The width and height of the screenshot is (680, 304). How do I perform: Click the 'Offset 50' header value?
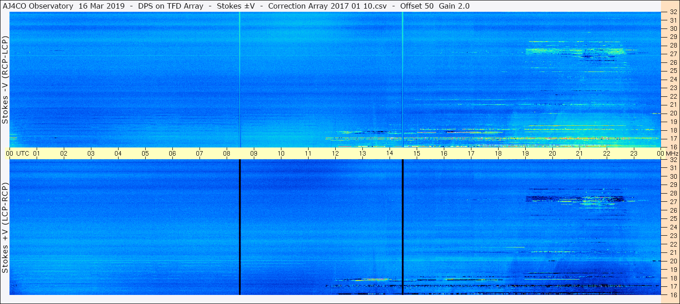(417, 6)
